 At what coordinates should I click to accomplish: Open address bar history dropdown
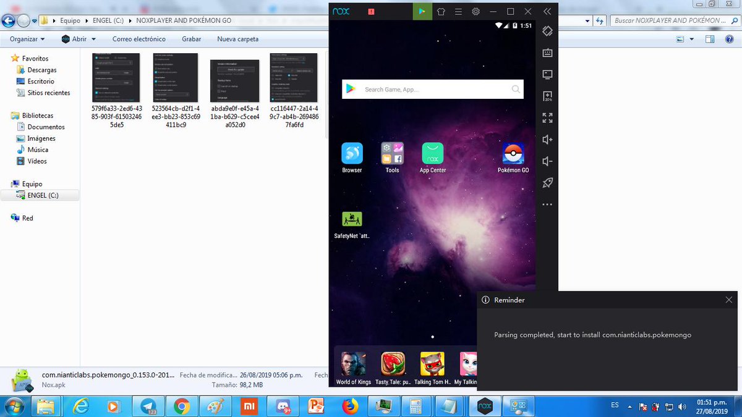coord(587,20)
